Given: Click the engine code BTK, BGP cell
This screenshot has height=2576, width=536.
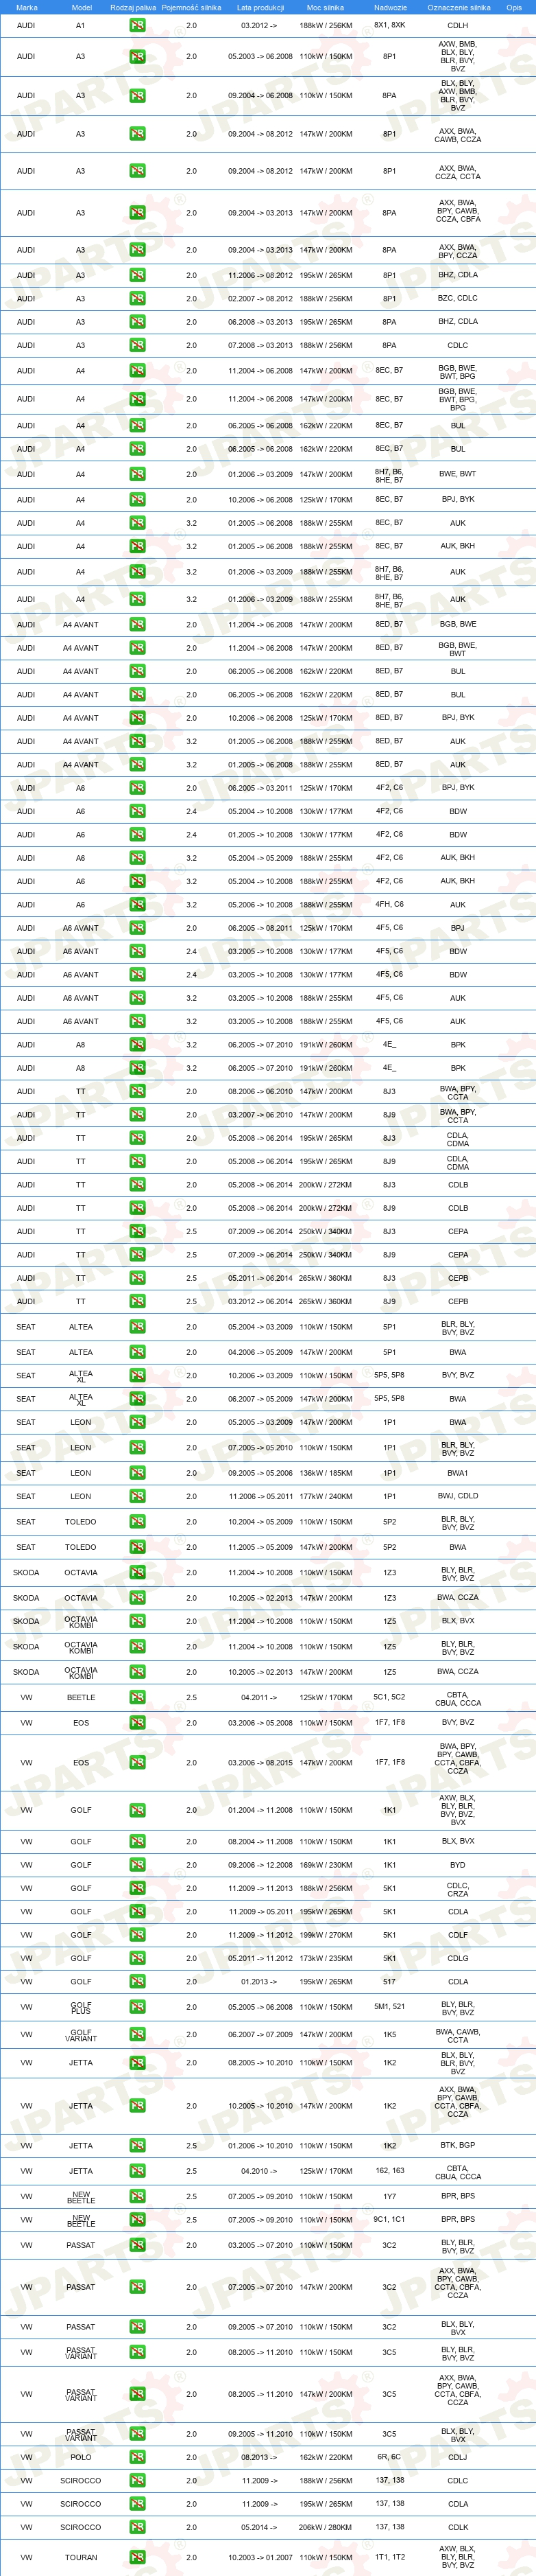Looking at the screenshot, I should point(457,2146).
